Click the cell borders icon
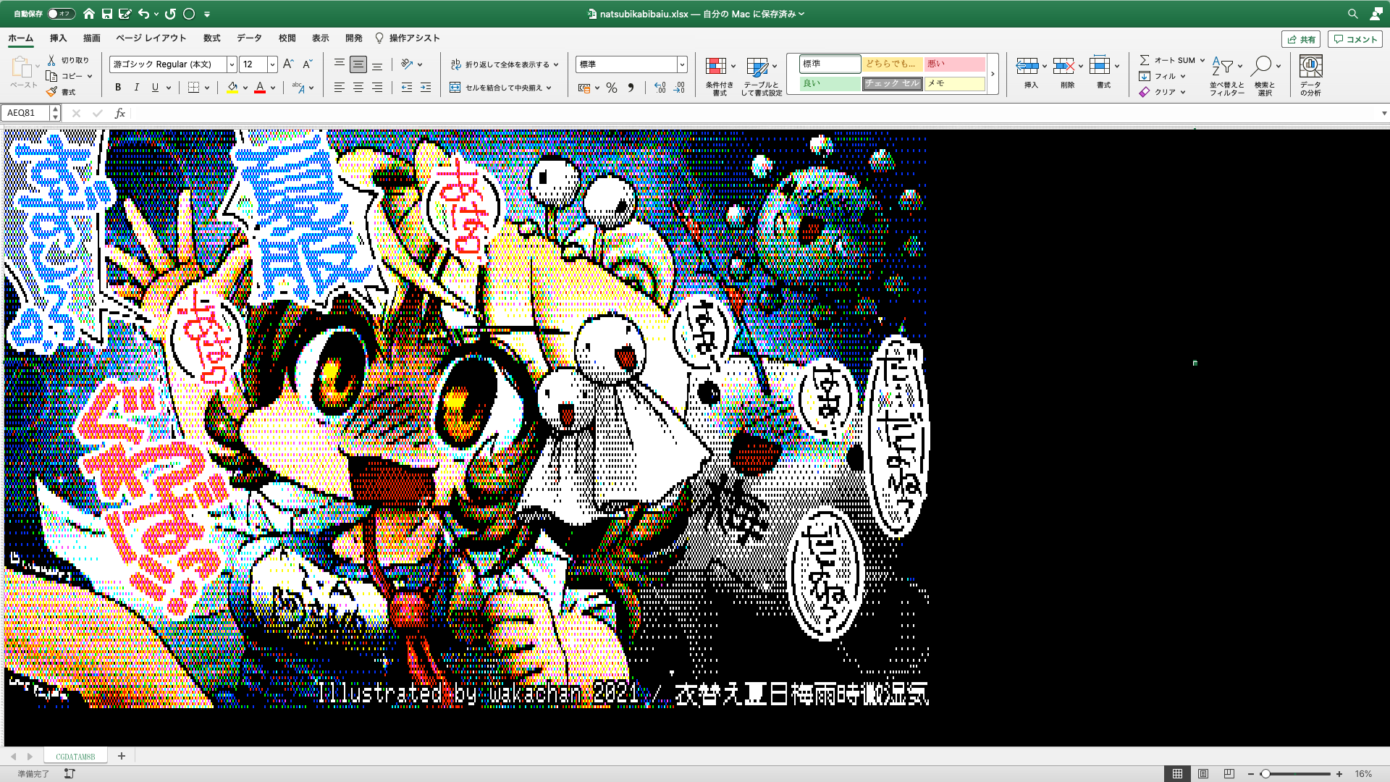This screenshot has height=782, width=1390. click(193, 88)
